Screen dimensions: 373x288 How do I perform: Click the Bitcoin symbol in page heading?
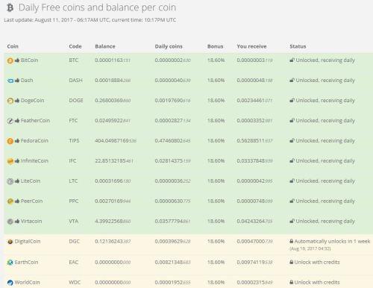[10, 7]
